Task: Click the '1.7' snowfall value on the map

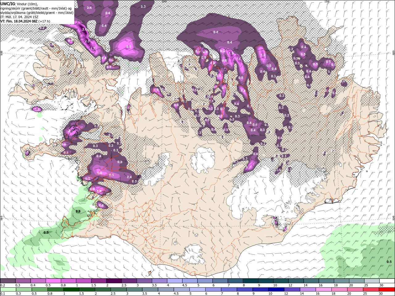Action: [x=93, y=48]
